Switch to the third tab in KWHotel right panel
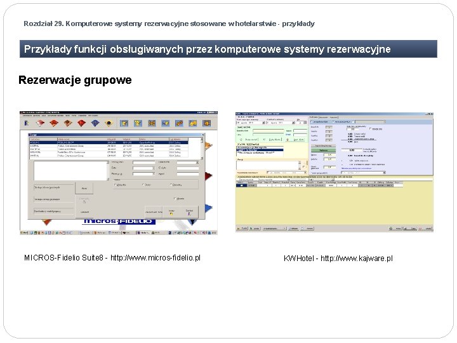 point(333,118)
